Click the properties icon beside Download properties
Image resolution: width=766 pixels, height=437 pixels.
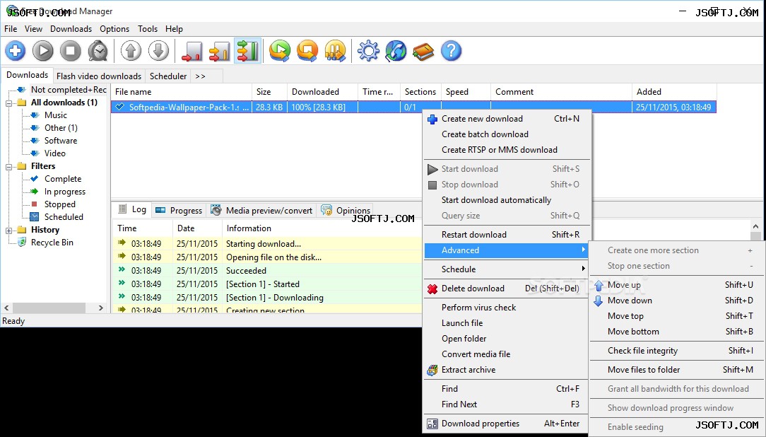point(432,424)
